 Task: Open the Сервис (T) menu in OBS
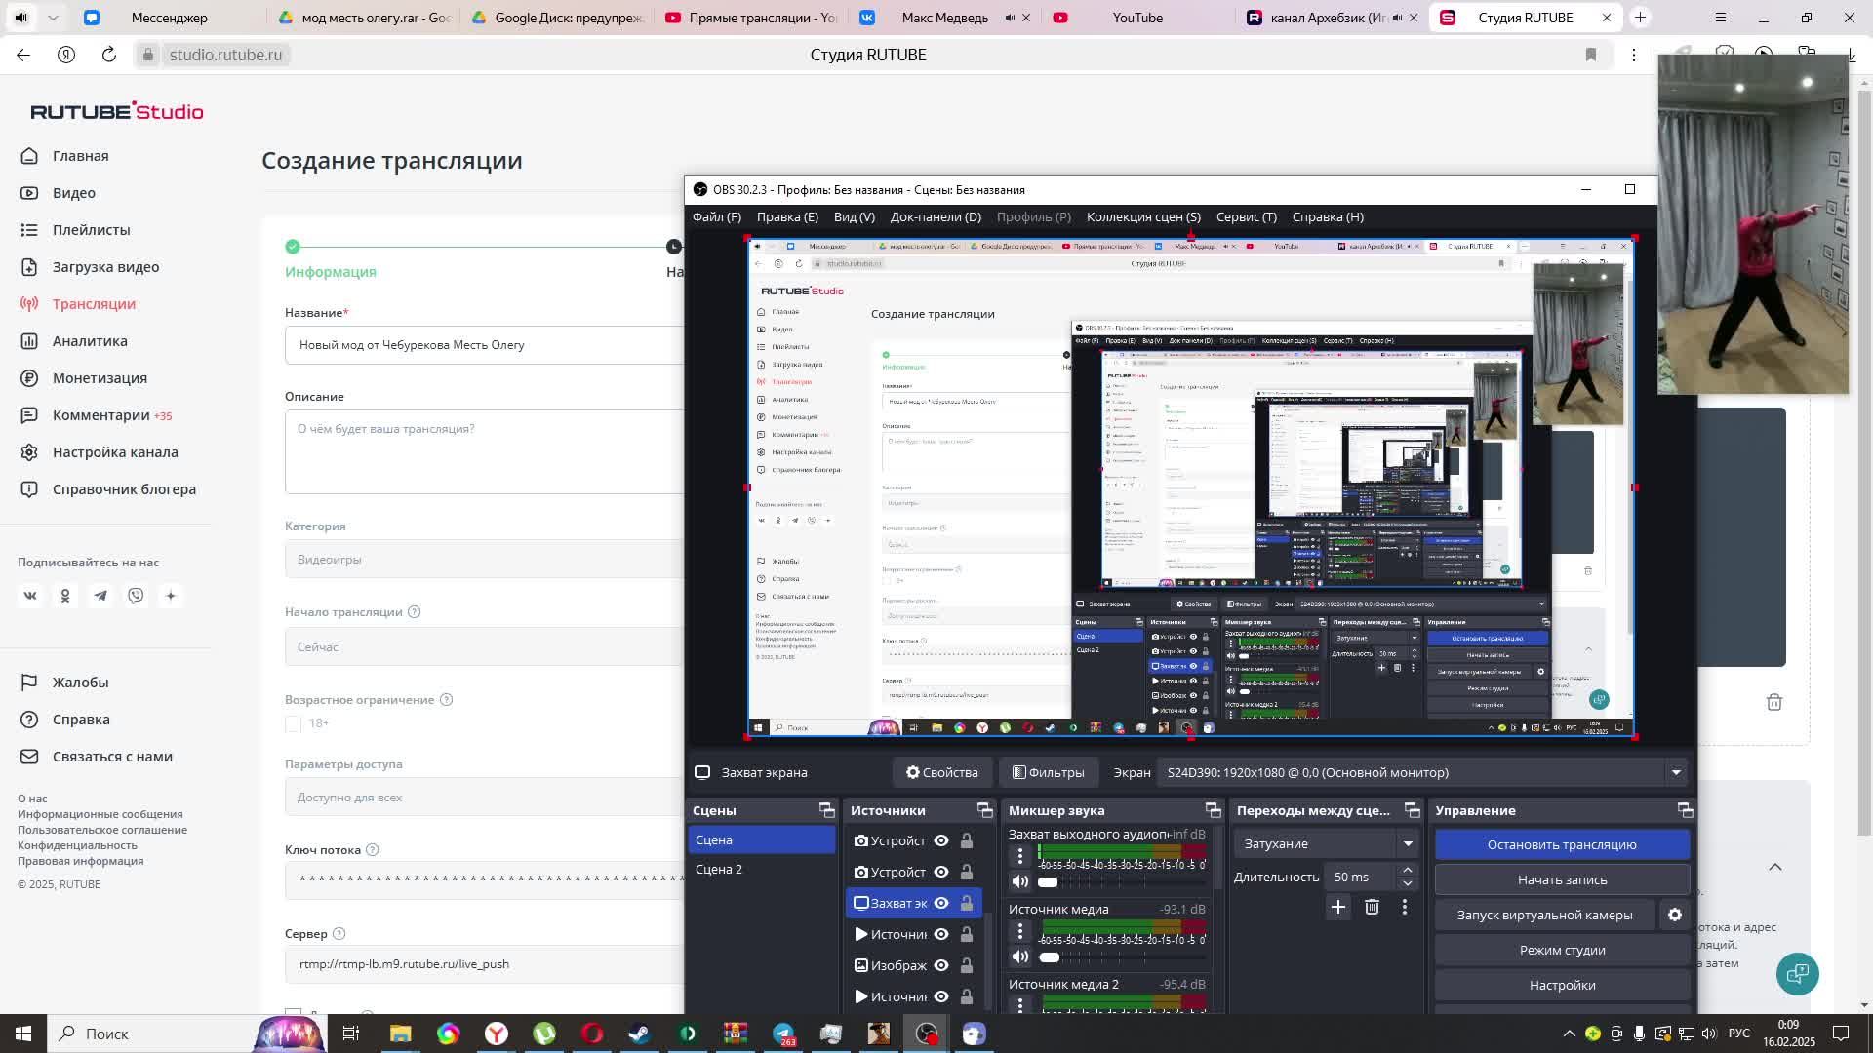(x=1246, y=216)
